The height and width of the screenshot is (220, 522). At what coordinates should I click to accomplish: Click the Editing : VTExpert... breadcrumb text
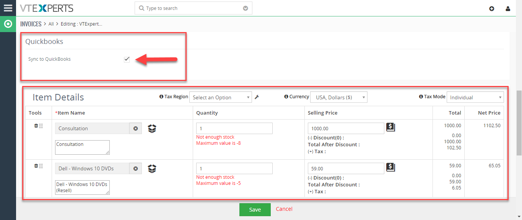tap(81, 24)
